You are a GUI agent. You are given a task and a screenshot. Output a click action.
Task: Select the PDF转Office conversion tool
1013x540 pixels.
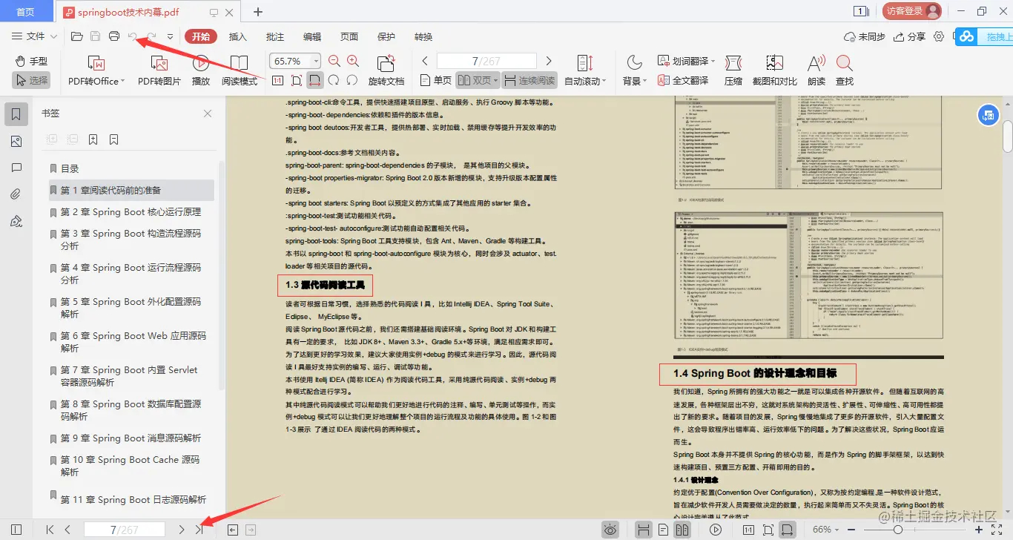click(x=95, y=70)
